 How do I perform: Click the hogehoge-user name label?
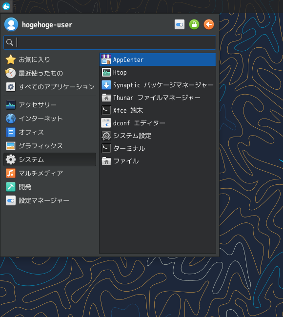[x=47, y=25]
